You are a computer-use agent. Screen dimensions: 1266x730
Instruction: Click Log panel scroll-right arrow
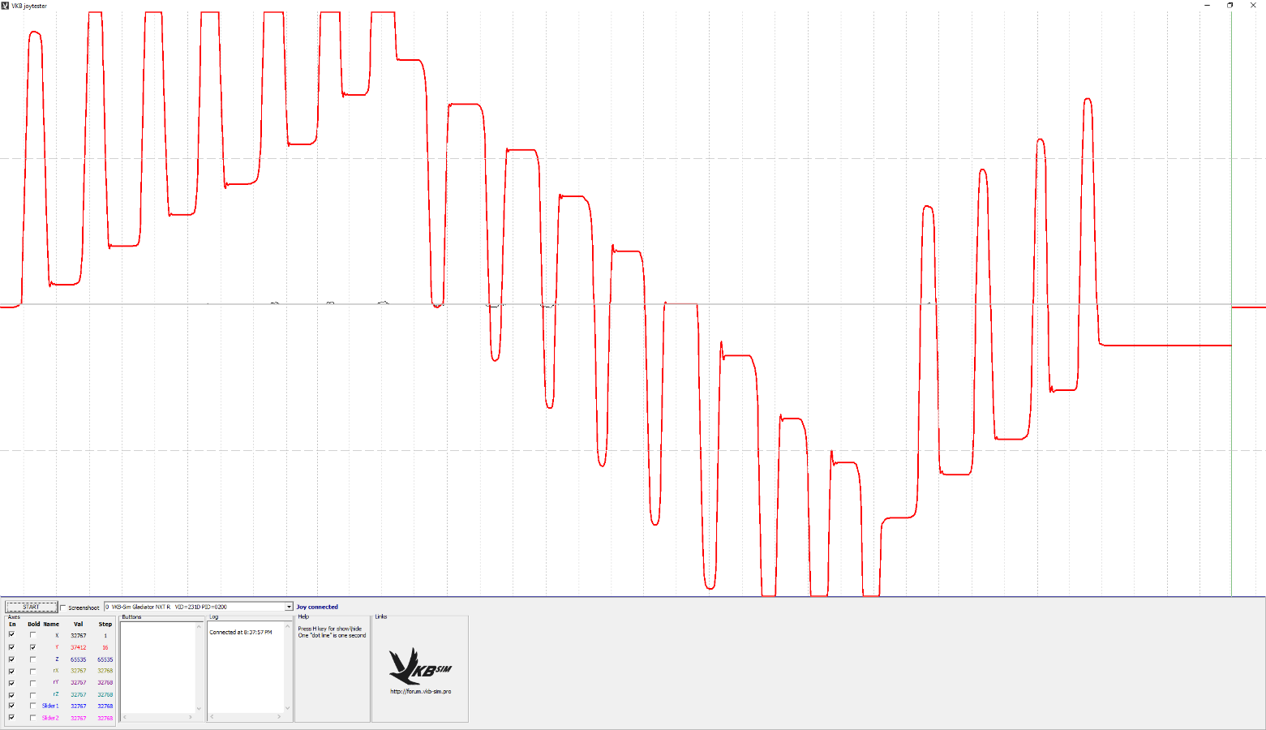(279, 717)
